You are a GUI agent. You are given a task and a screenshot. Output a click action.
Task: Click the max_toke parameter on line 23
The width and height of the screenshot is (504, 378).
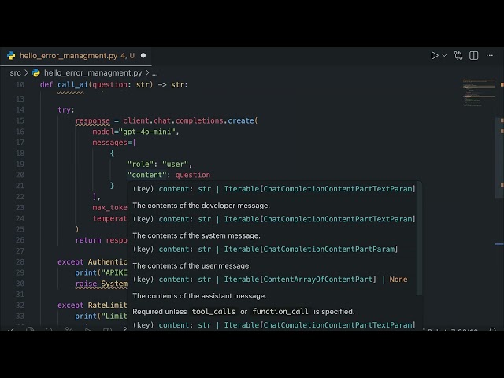click(109, 208)
